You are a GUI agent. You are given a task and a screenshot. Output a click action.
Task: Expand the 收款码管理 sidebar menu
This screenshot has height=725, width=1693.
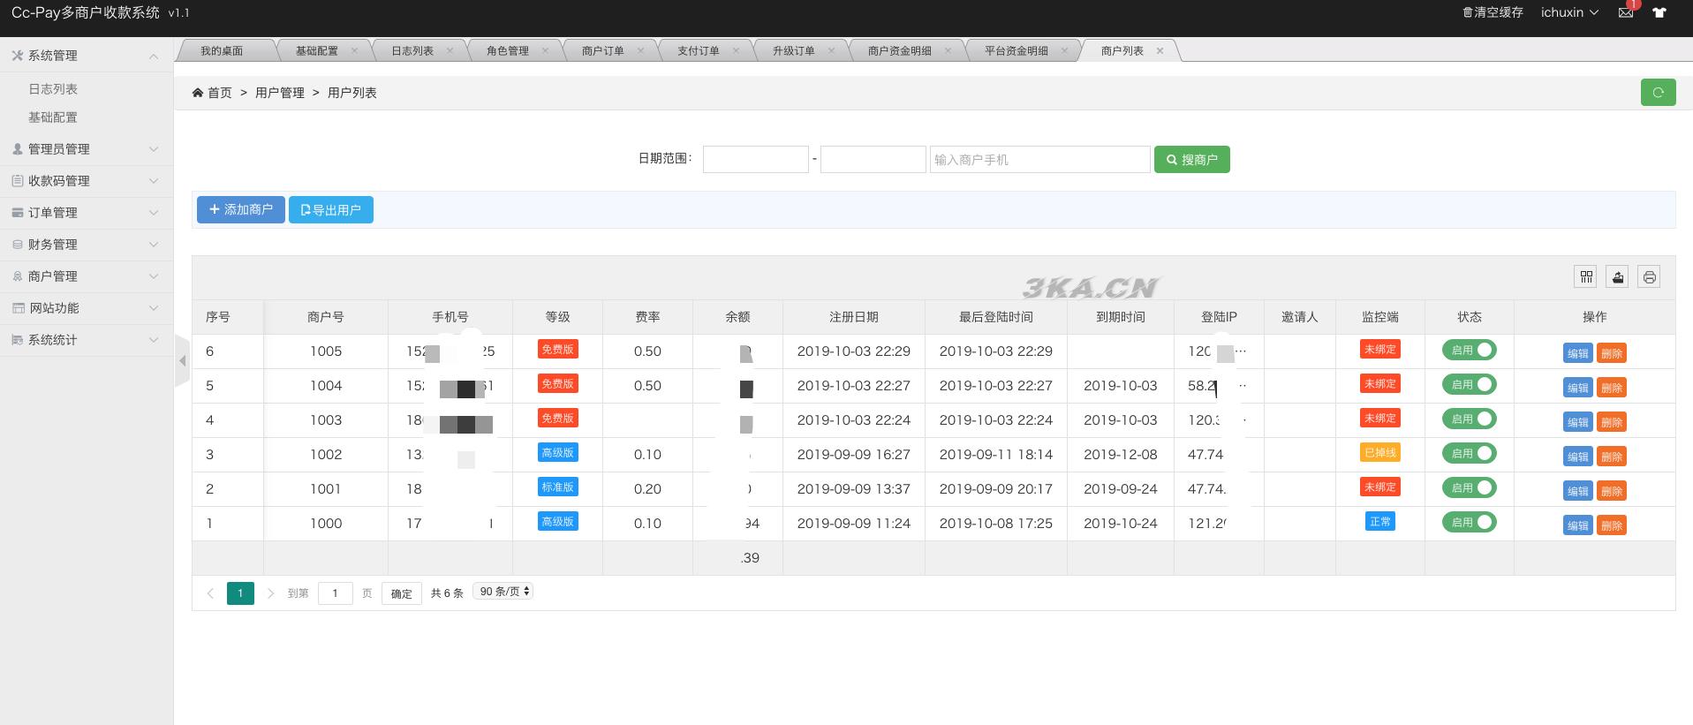click(87, 181)
